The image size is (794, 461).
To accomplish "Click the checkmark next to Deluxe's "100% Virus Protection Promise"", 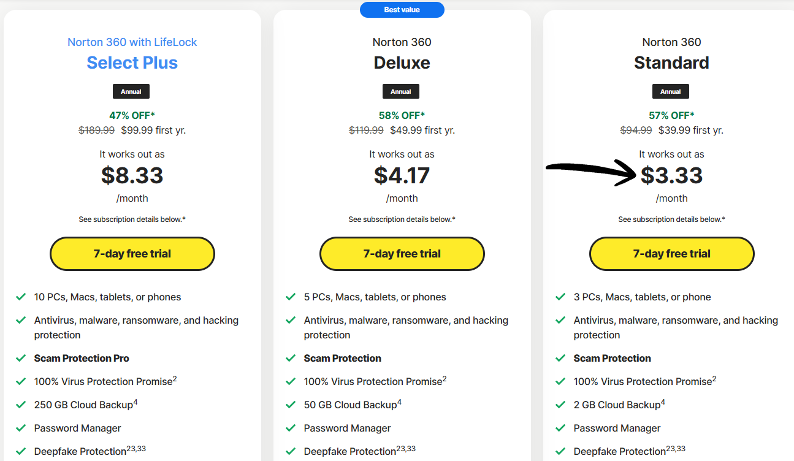I will (x=290, y=381).
